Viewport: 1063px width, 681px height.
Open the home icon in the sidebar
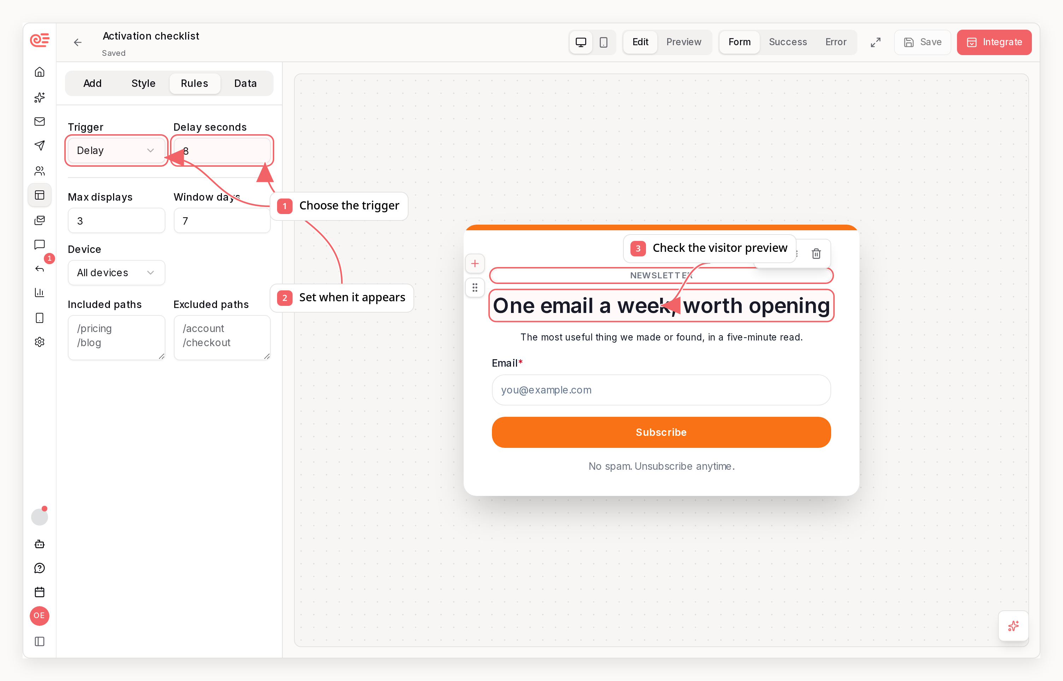[x=39, y=72]
